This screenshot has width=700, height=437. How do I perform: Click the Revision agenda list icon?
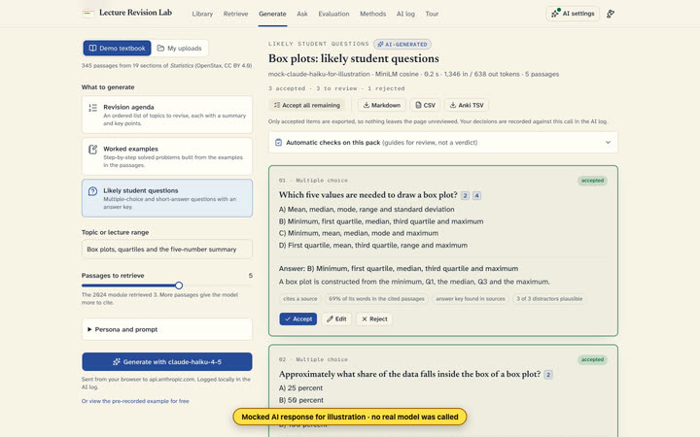pos(93,108)
